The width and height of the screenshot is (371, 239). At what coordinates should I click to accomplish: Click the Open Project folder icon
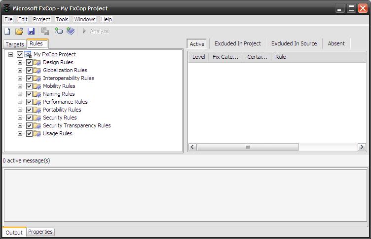point(19,31)
